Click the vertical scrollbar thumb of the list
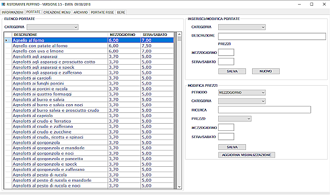This screenshot has width=330, height=195. 179,39
